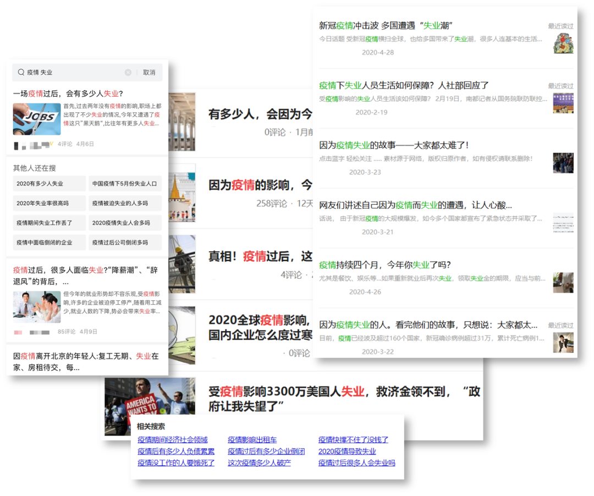This screenshot has height=496, width=594.
Task: Open article 一场疫情过后,会有多少人失业?
Action: pyautogui.click(x=68, y=93)
